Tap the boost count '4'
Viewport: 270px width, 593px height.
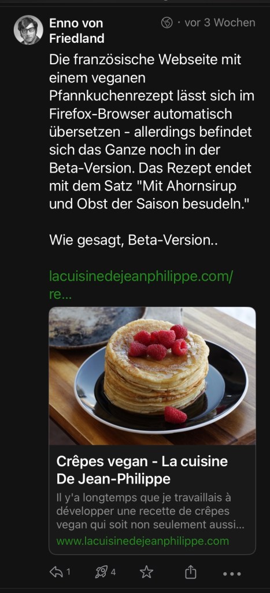tap(113, 572)
